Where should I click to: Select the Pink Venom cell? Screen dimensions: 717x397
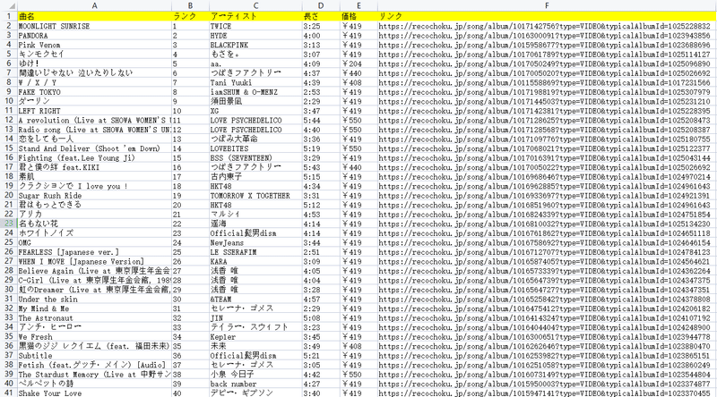click(95, 45)
